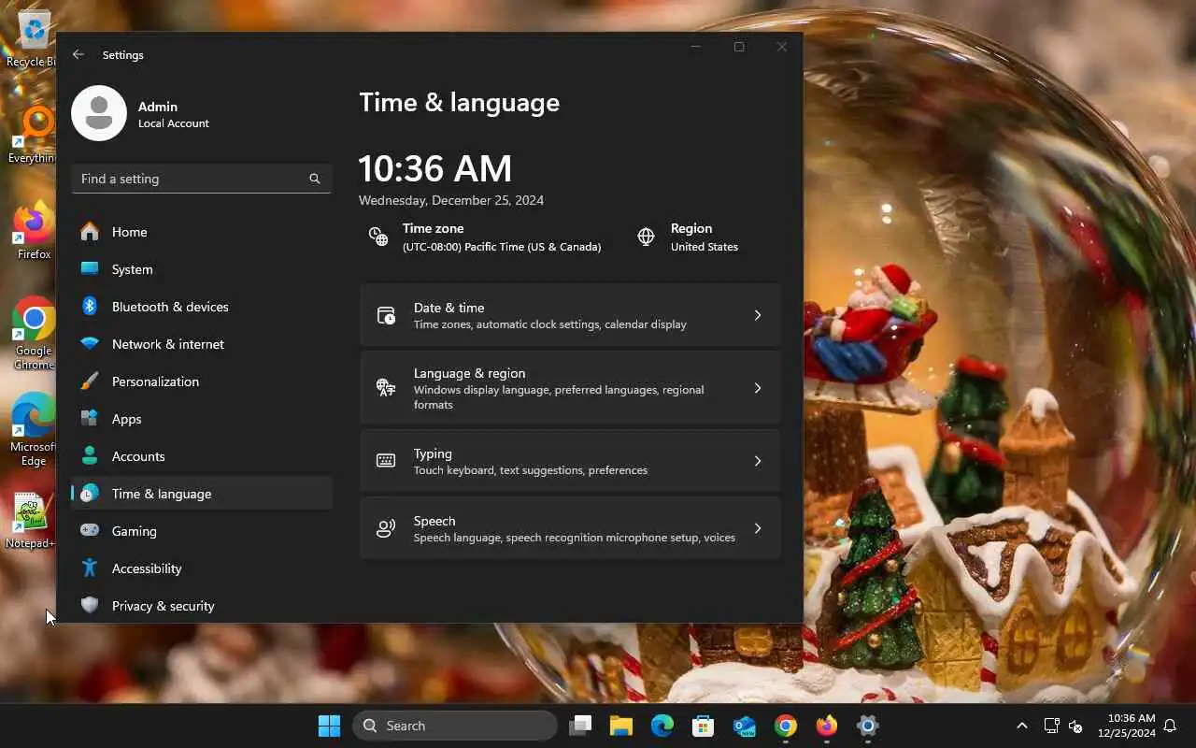Click the Time zone clock-globe icon
This screenshot has width=1196, height=748.
tap(378, 237)
